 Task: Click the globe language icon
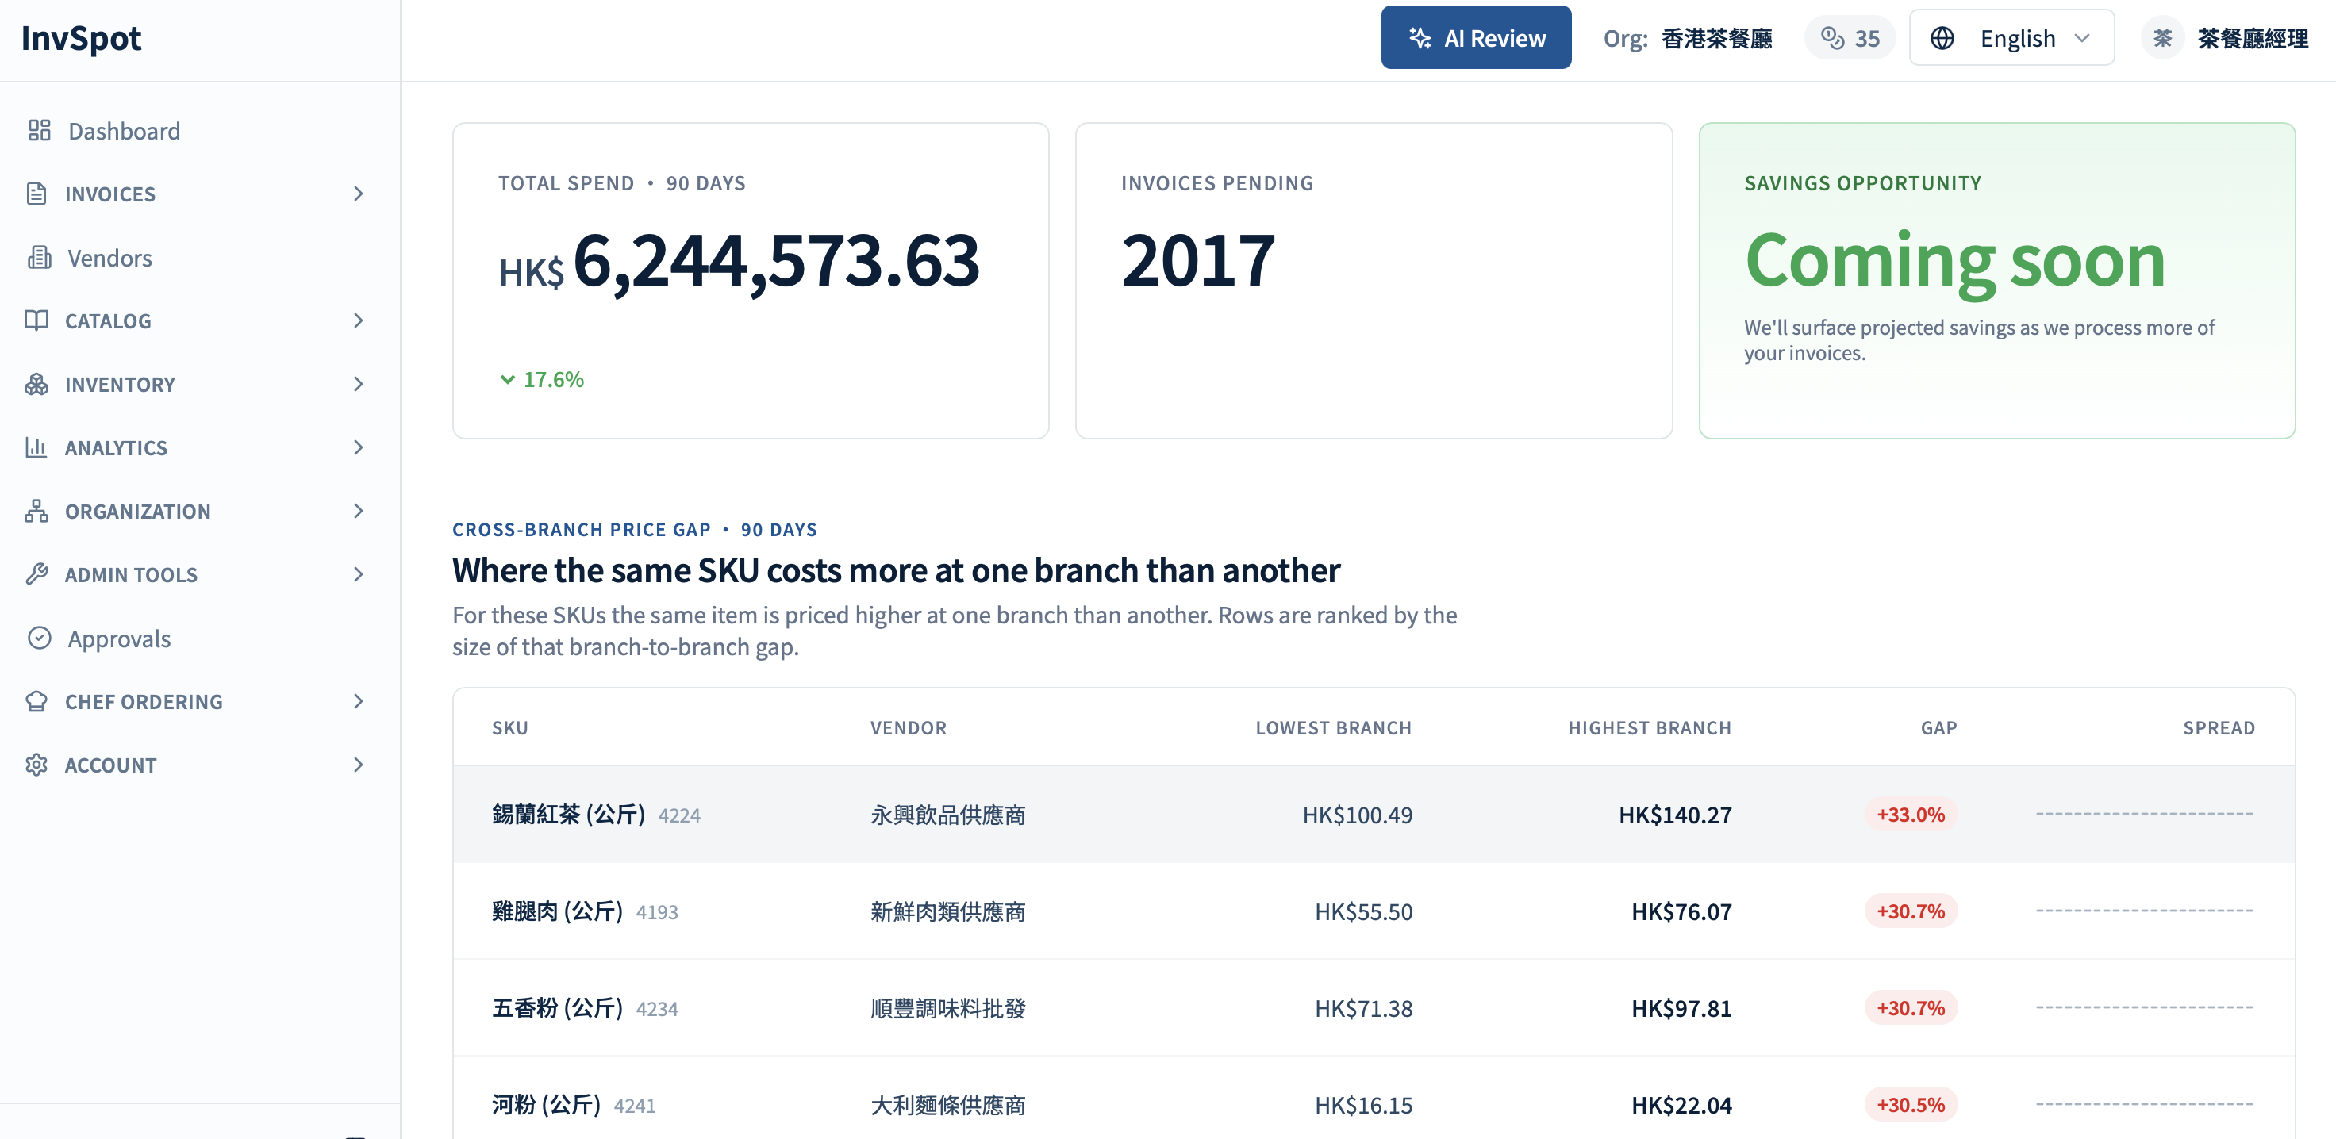pos(1942,38)
